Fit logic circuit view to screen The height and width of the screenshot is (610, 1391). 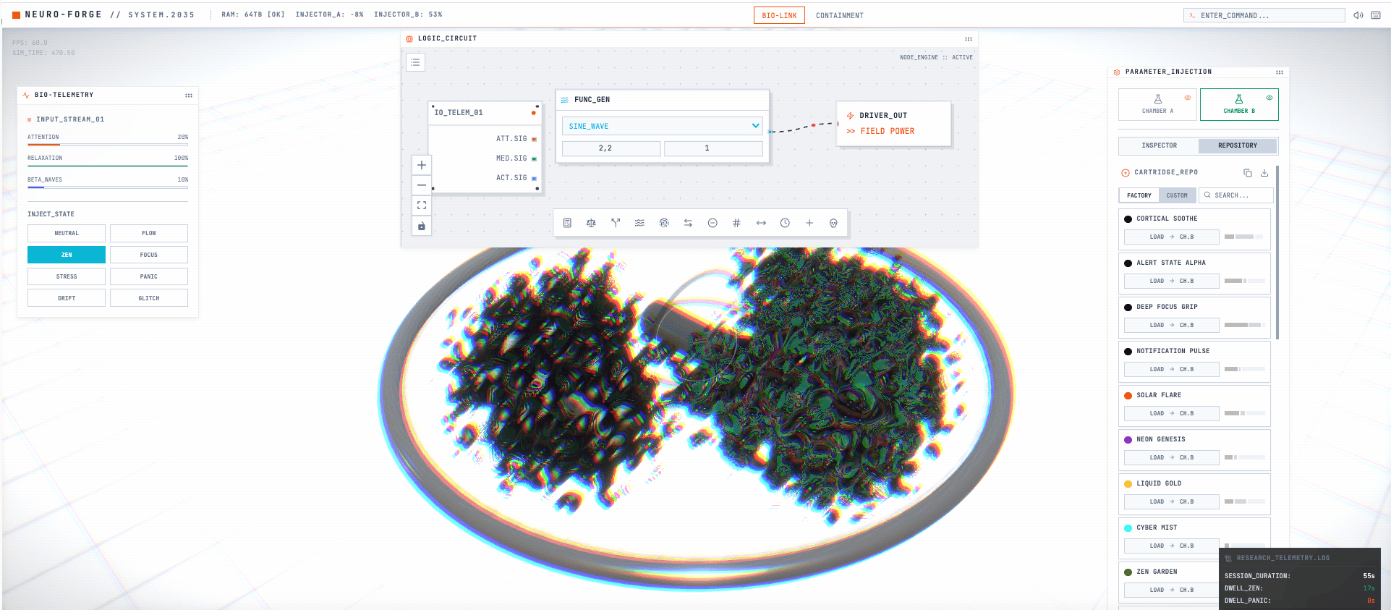coord(422,206)
